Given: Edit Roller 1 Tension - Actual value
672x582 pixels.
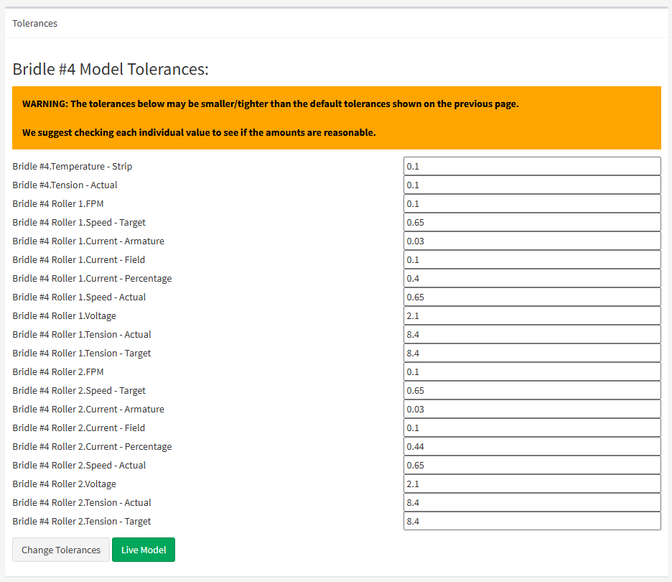Looking at the screenshot, I should 531,334.
